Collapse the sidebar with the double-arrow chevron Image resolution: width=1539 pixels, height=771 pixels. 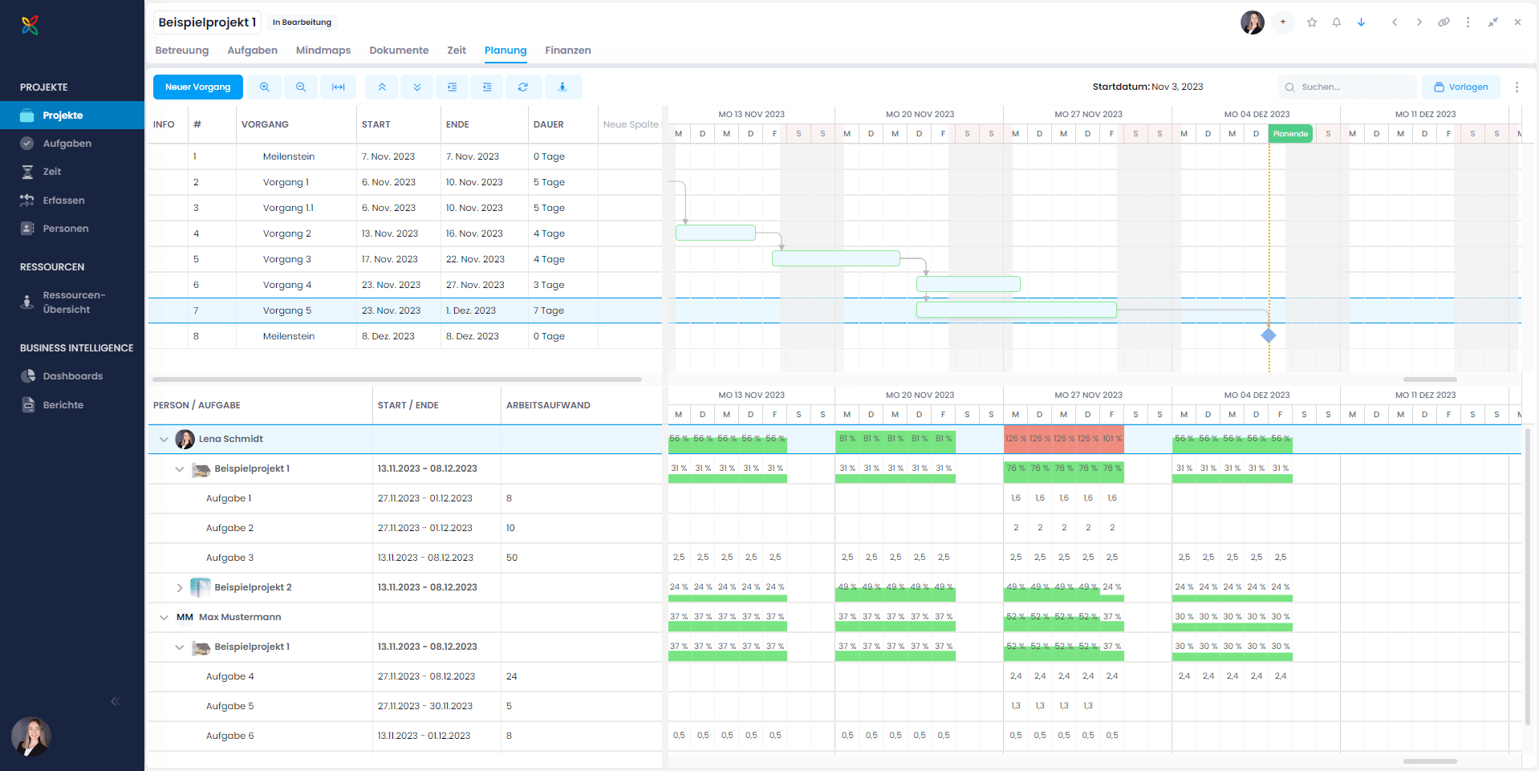(115, 700)
